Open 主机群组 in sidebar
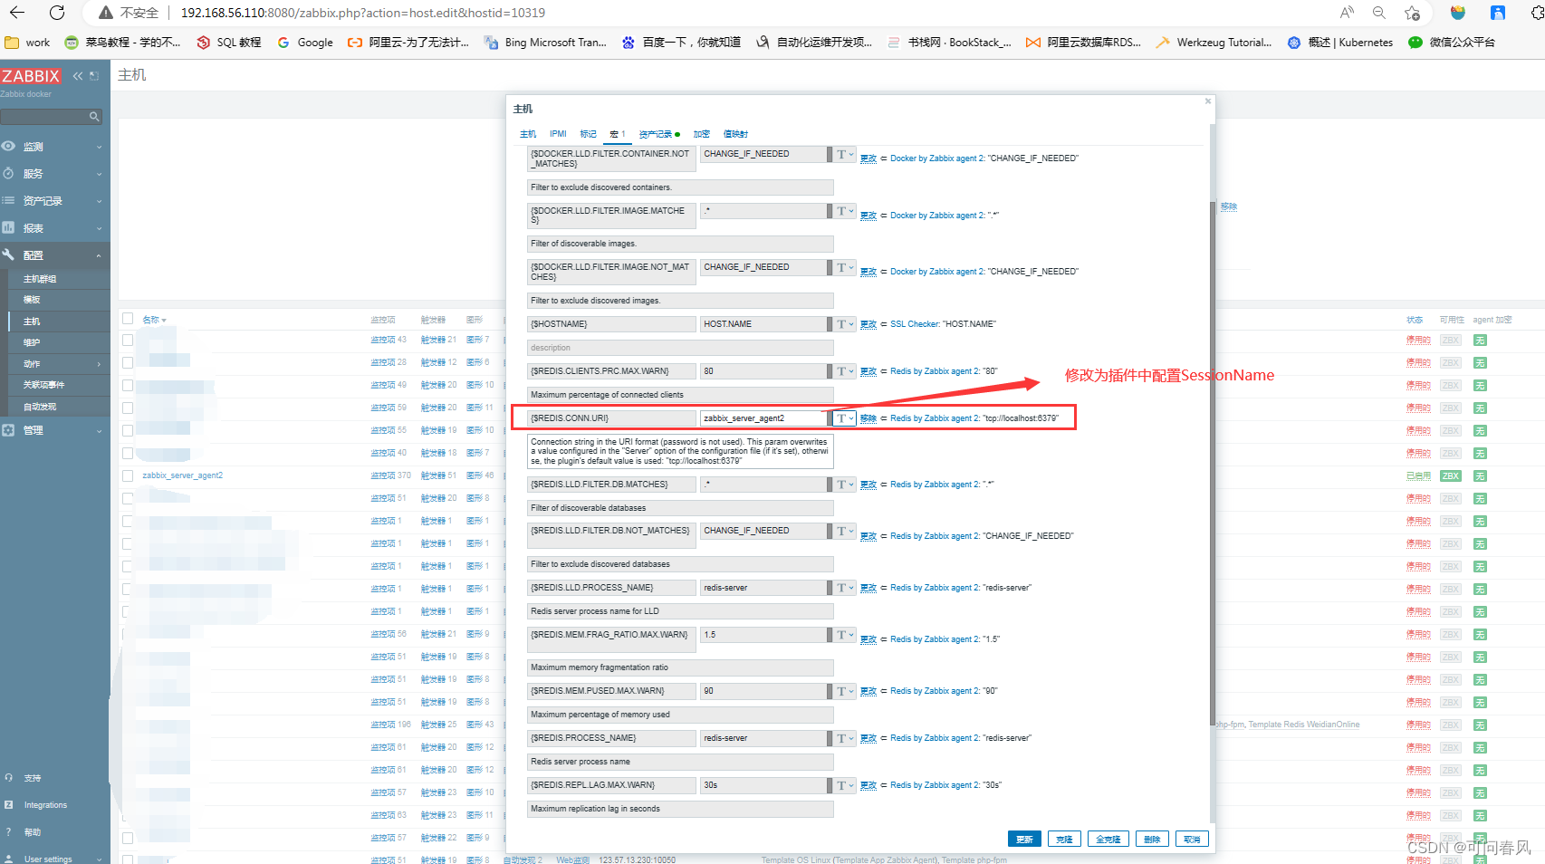This screenshot has width=1545, height=864. coord(40,279)
